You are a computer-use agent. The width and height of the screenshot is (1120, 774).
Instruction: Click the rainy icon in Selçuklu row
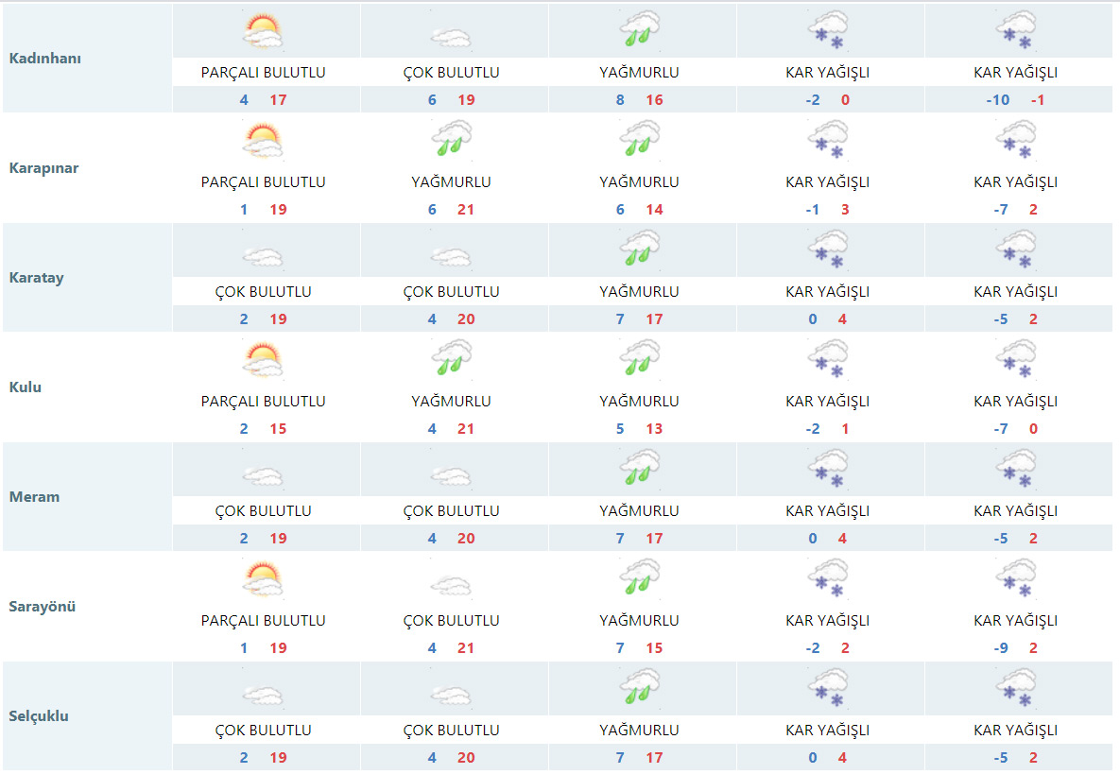point(639,689)
